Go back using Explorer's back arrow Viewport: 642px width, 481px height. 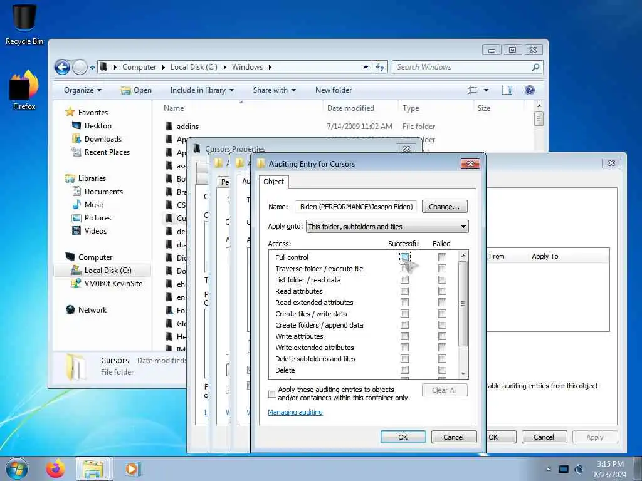(x=62, y=67)
